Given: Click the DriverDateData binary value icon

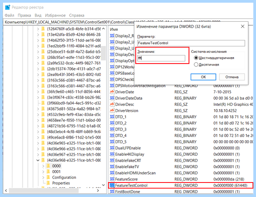Looking at the screenshot, I should click(112, 98).
